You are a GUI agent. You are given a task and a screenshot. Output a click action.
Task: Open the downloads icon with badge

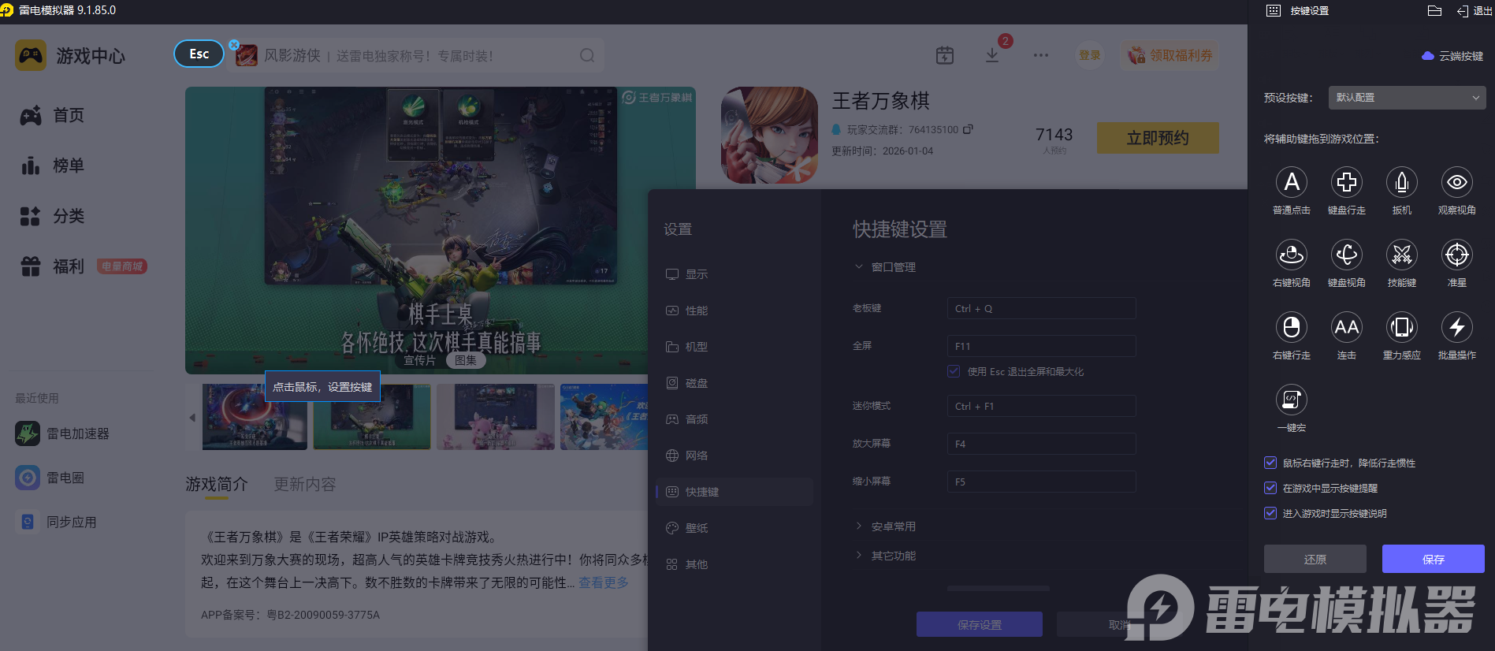(x=992, y=55)
